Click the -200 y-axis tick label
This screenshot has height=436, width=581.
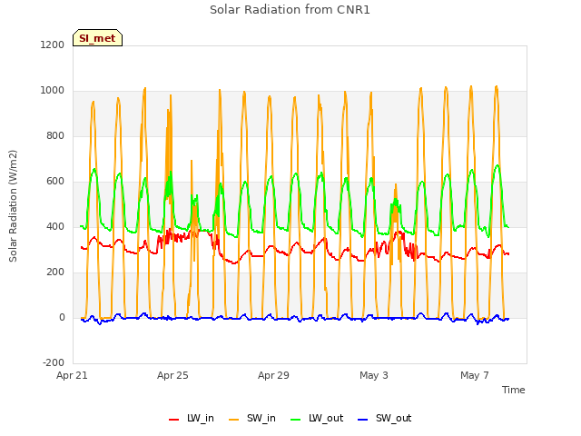(x=54, y=362)
